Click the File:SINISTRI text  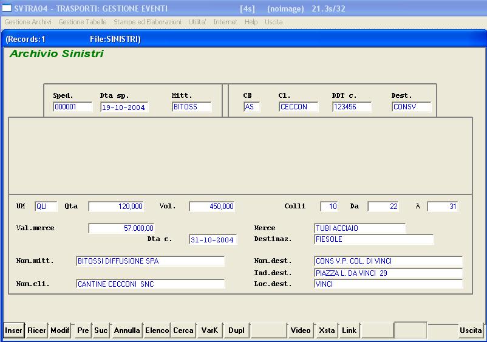point(115,39)
